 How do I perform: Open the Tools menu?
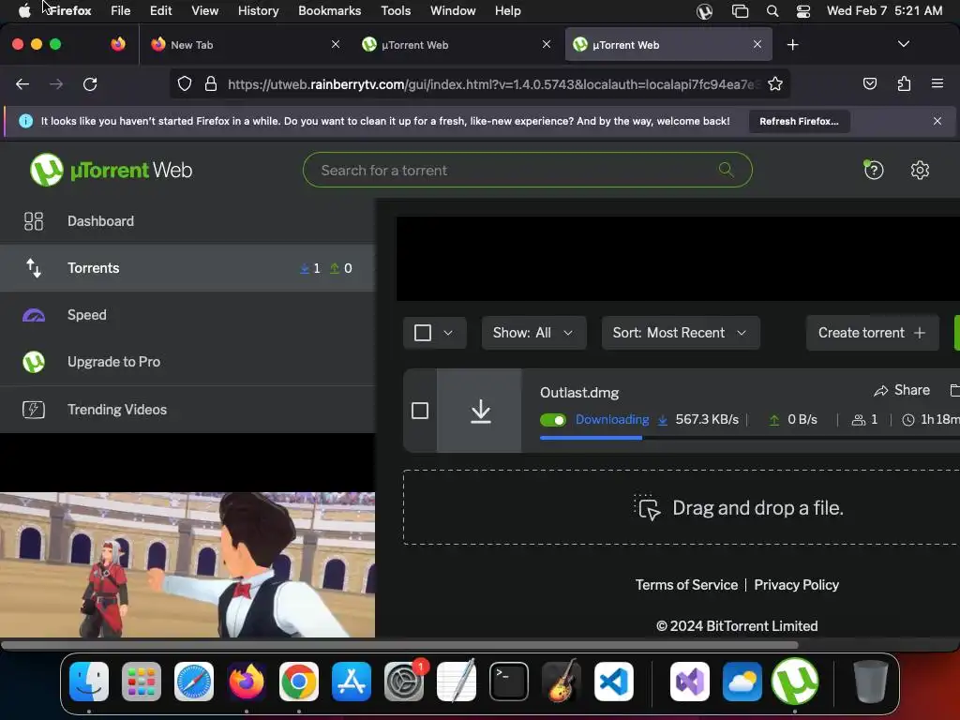pos(396,11)
